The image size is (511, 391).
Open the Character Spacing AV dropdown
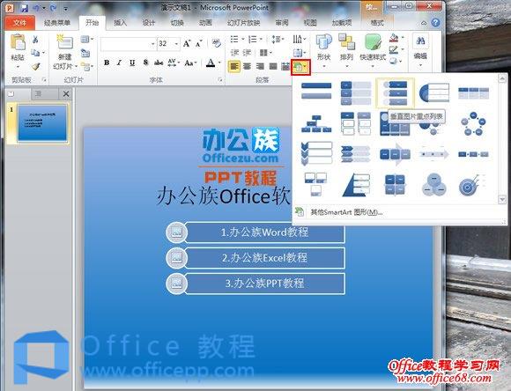(174, 63)
